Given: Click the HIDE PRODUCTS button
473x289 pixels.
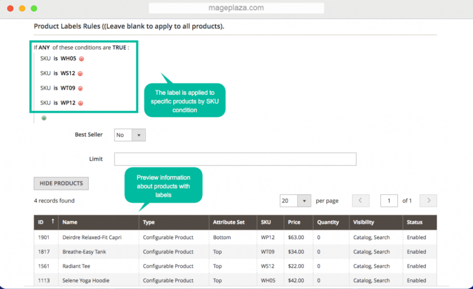Looking at the screenshot, I should pos(61,183).
